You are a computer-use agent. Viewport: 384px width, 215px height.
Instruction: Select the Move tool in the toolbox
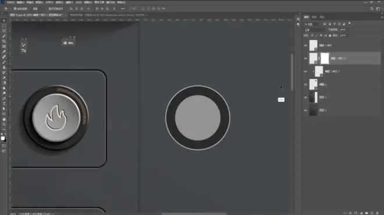[x=4, y=20]
